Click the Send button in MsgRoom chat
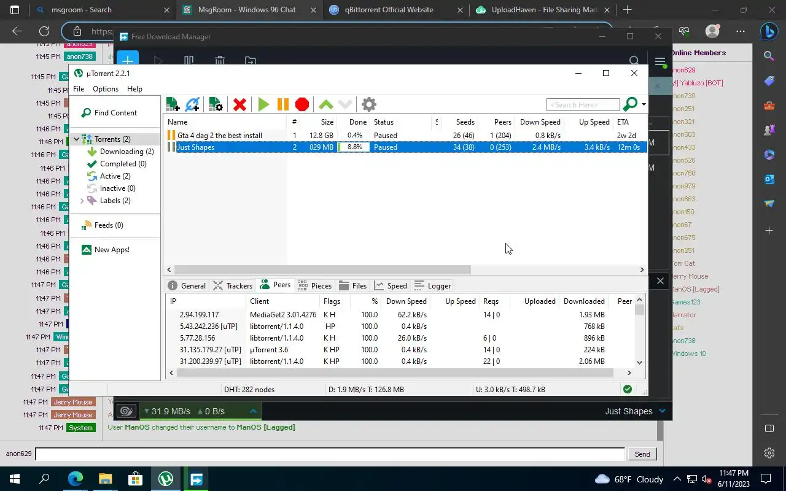The image size is (786, 491). click(642, 454)
